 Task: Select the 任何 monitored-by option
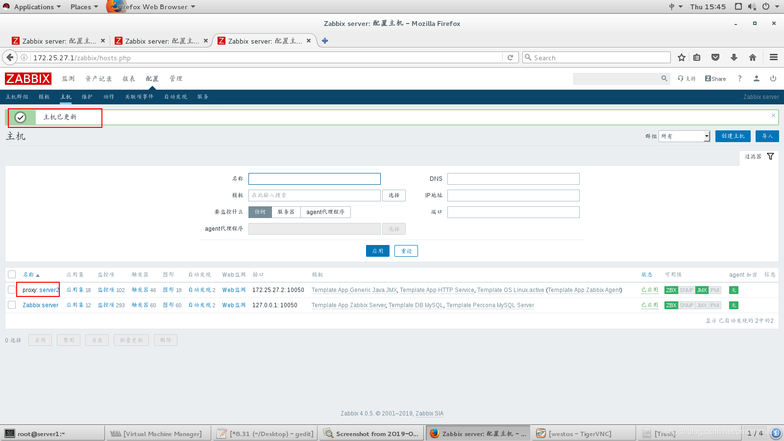[x=260, y=212]
